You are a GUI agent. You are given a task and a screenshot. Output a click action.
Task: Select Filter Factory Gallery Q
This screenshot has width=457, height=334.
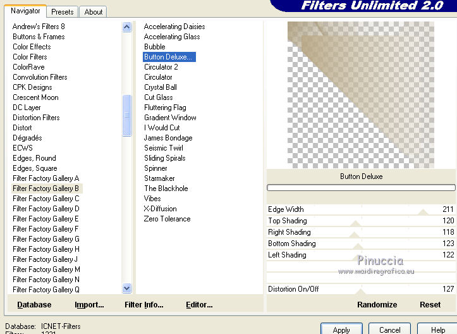coord(46,290)
